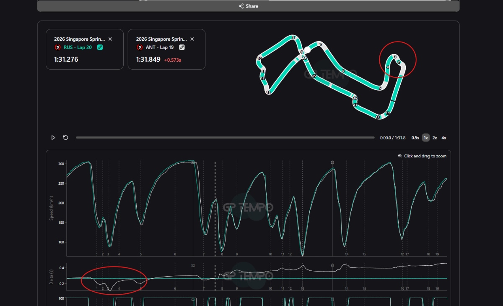Set playback speed to 0.5x
Viewport: 503px width, 306px height.
tap(415, 138)
